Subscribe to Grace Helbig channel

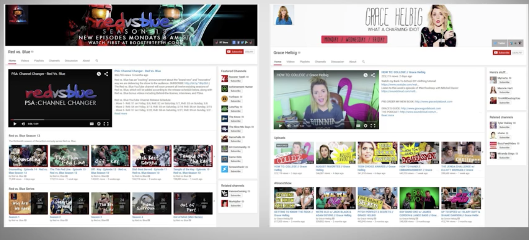click(502, 53)
